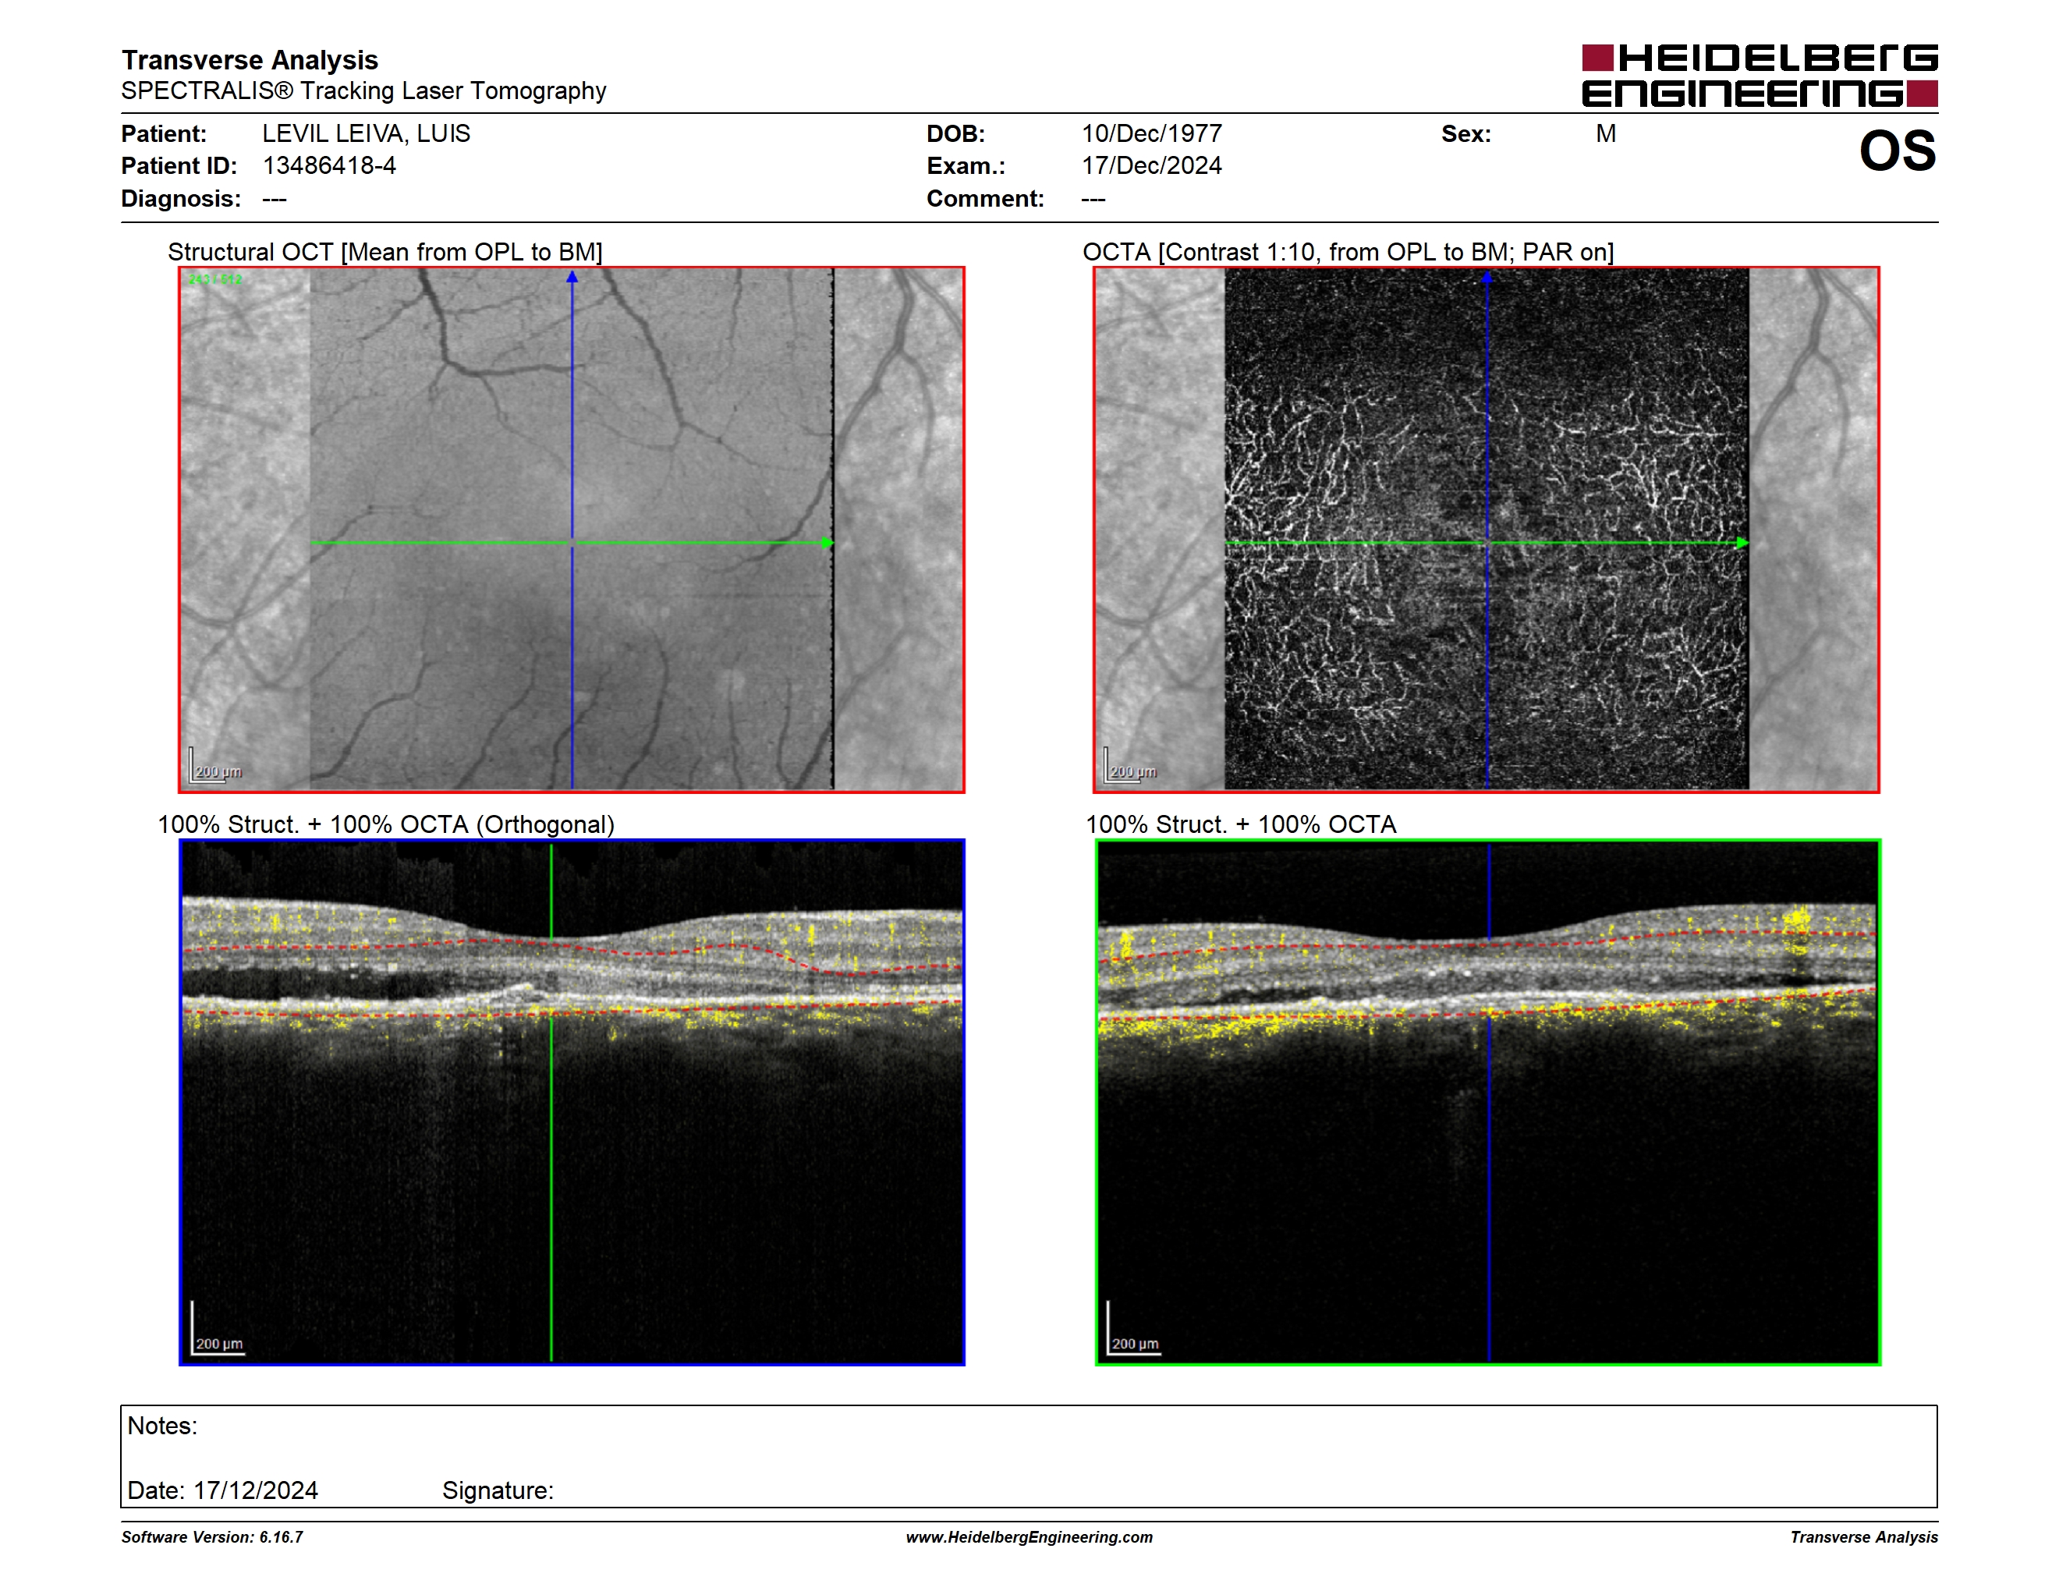Screen dimensions: 2059x1591
Task: Click the 200 µm scale bar in green-bordered B-scan
Action: pos(1133,1329)
